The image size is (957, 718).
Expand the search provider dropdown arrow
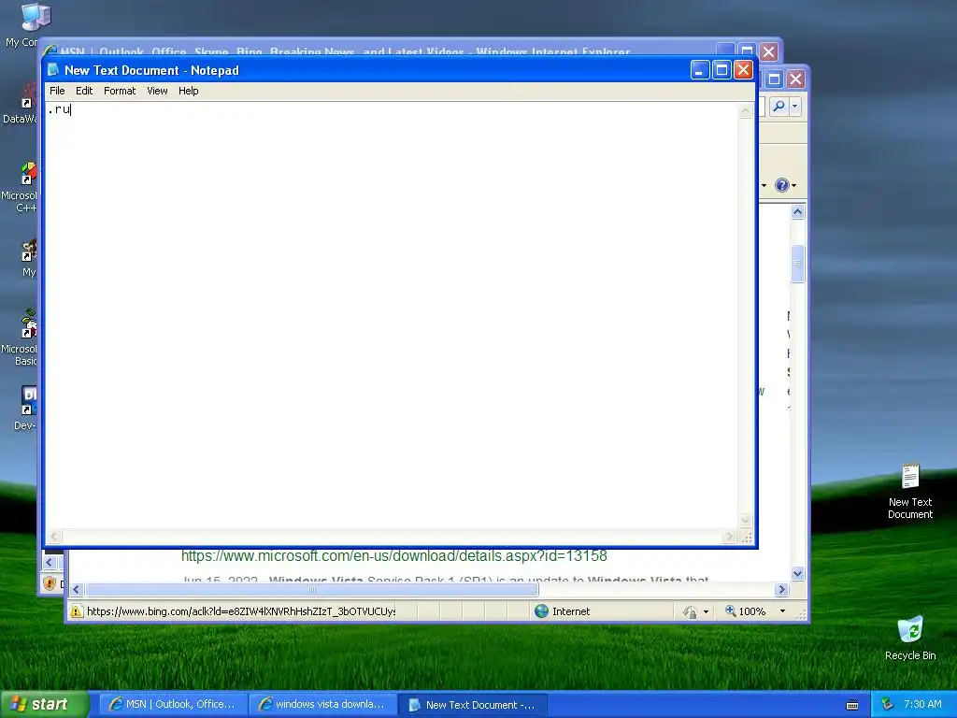pos(794,107)
